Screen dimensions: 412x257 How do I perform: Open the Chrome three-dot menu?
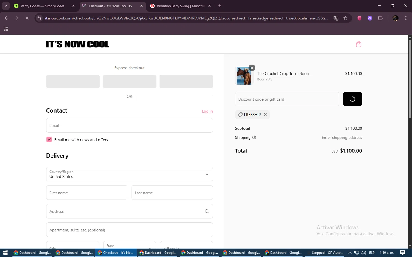coord(406,18)
